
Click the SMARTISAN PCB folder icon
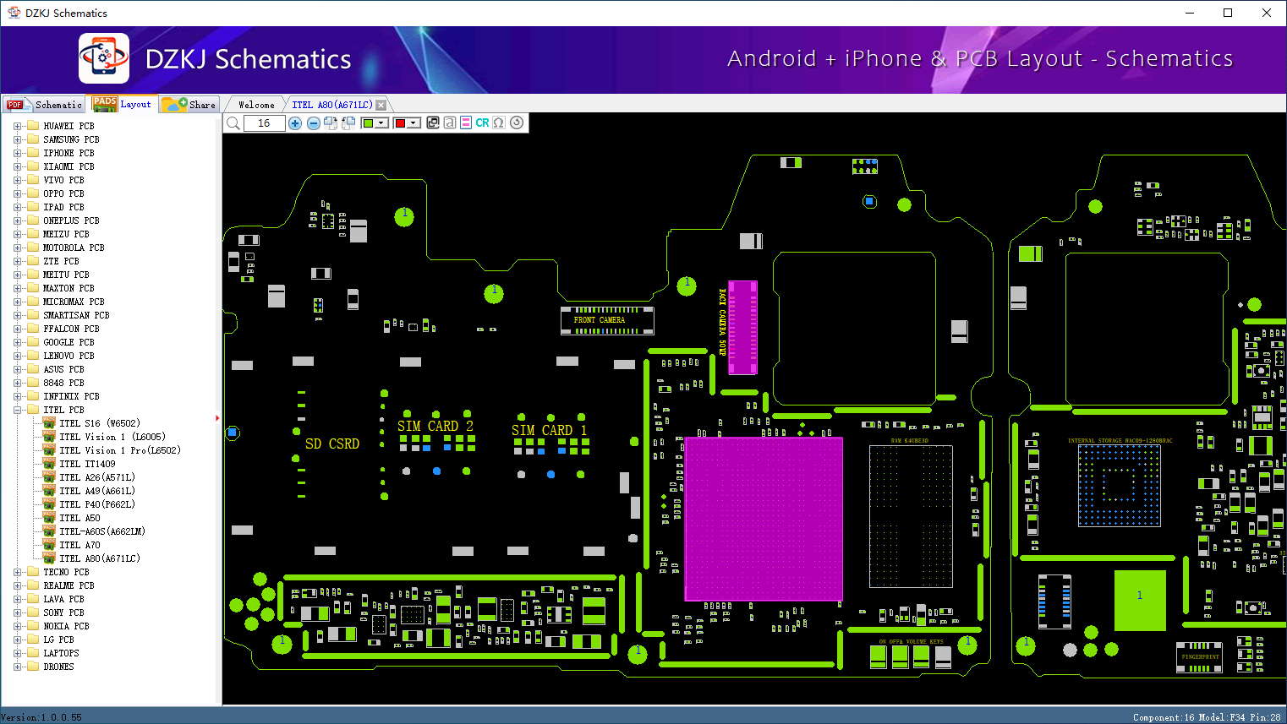(x=33, y=315)
